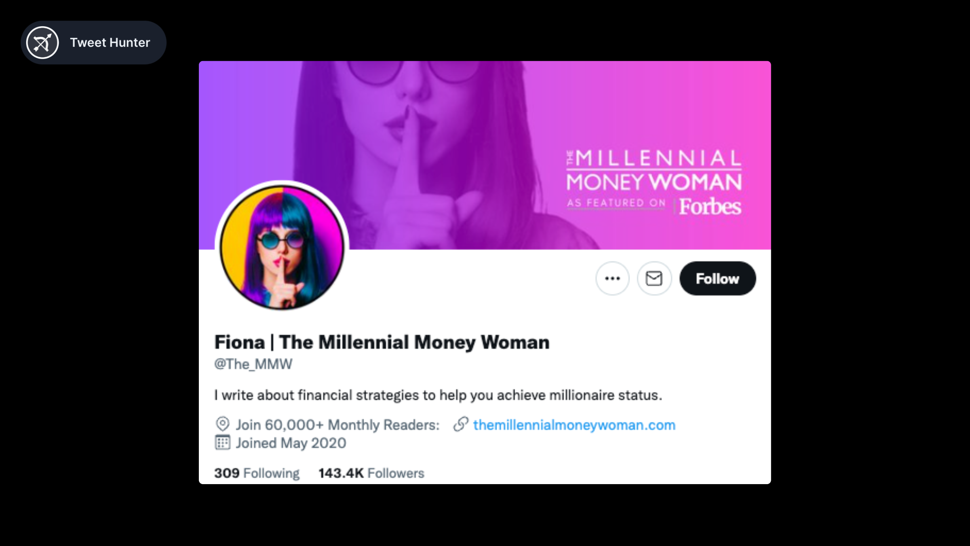Click the Tweet Hunter bow-and-arrow logo
The height and width of the screenshot is (546, 970).
(x=42, y=42)
